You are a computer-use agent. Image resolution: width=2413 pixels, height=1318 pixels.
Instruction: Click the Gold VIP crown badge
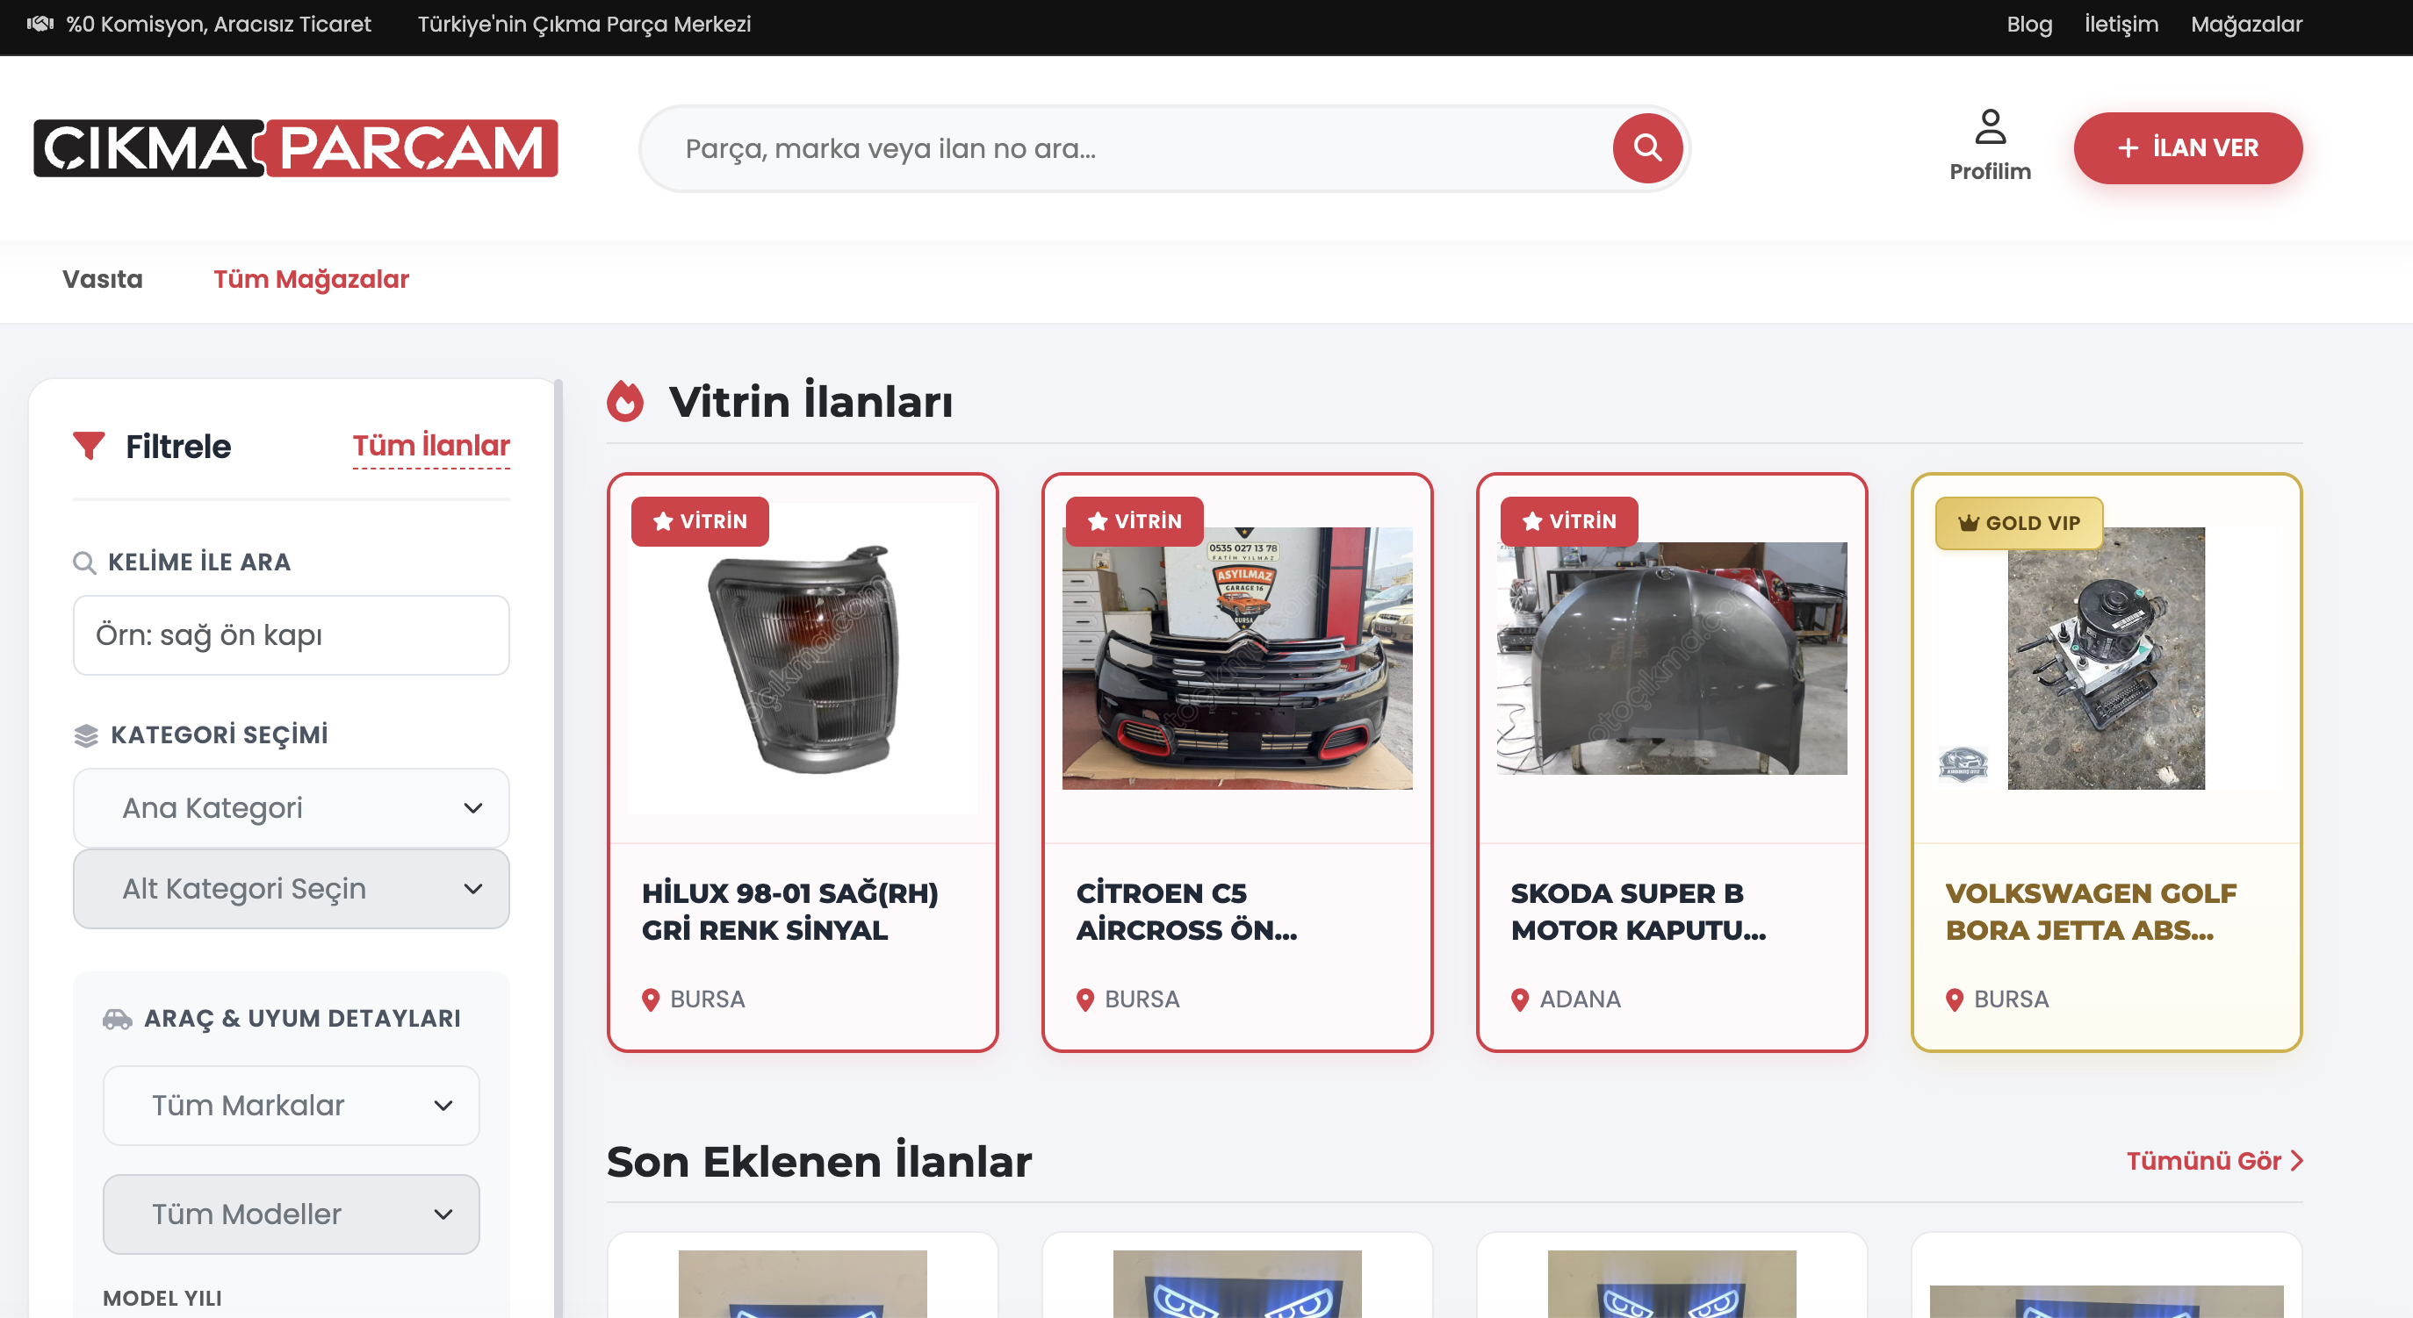coord(2019,523)
